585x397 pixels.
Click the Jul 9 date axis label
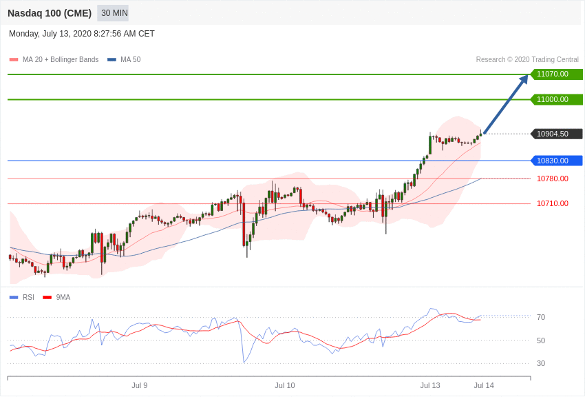point(140,385)
